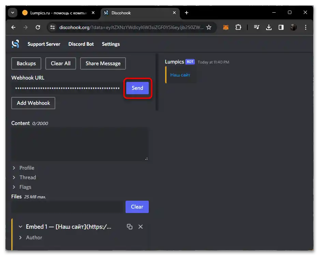Click the BOT badge in preview
Image resolution: width=319 pixels, height=256 pixels.
coord(190,62)
